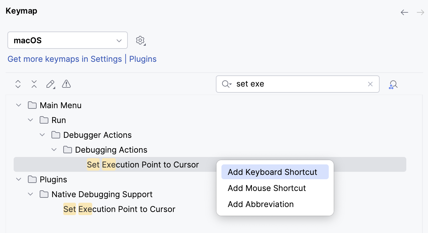Screen dimensions: 428x233
Task: Clear the search field with the X icon
Action: pos(370,84)
